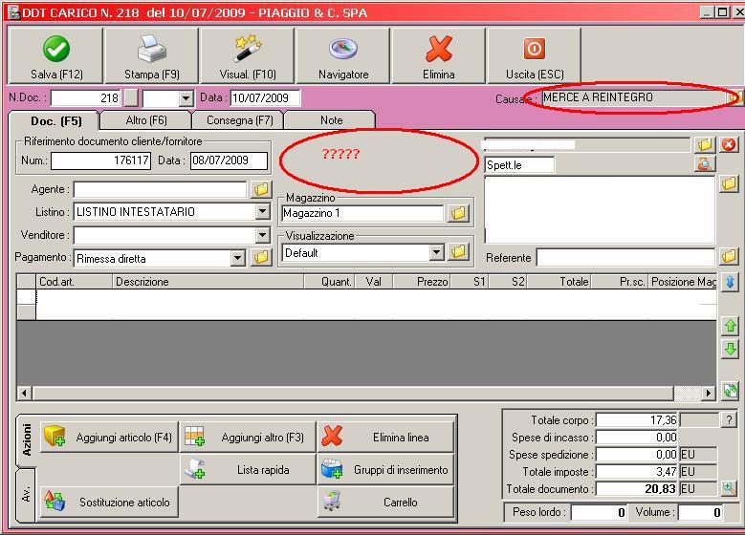745x535 pixels.
Task: Click reference Data field 08/07/2009
Action: pyautogui.click(x=229, y=160)
